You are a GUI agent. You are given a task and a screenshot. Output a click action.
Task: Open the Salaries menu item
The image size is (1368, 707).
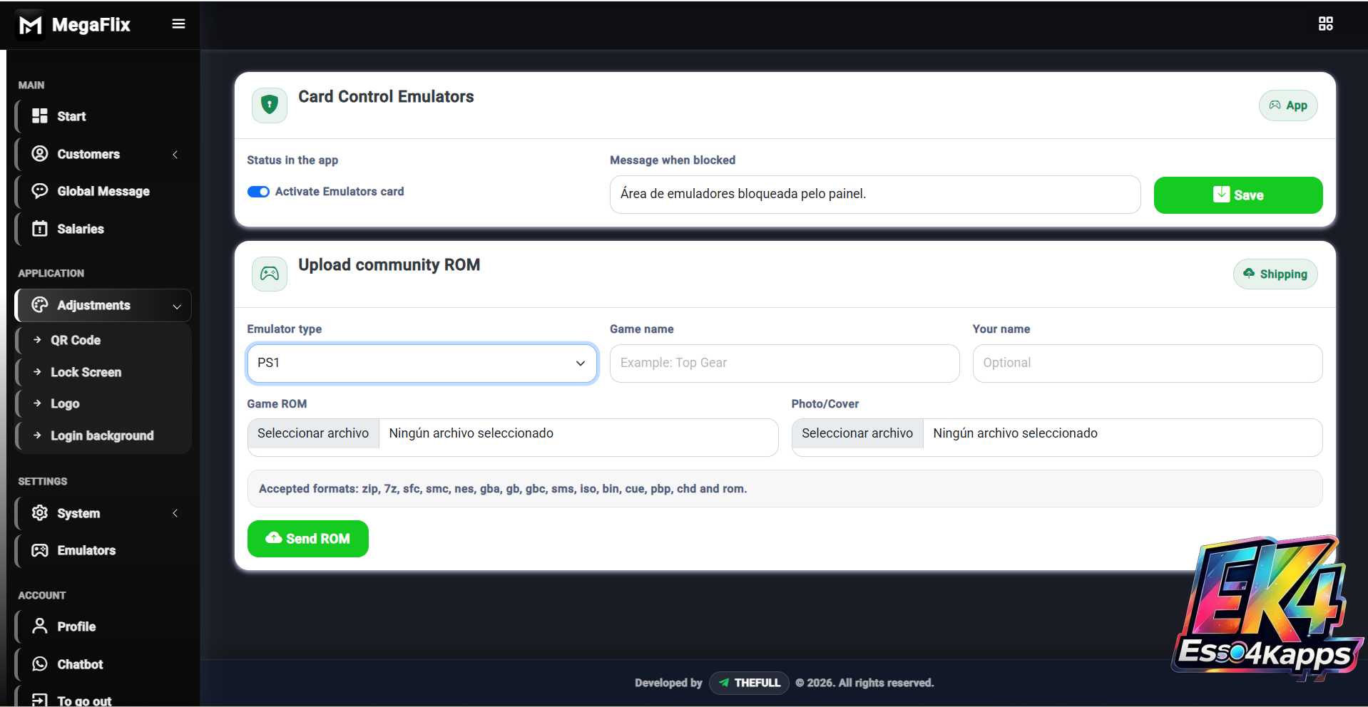[103, 229]
